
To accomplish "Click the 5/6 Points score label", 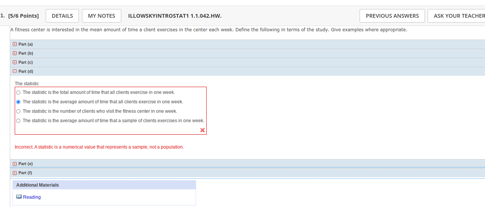I will pos(23,16).
